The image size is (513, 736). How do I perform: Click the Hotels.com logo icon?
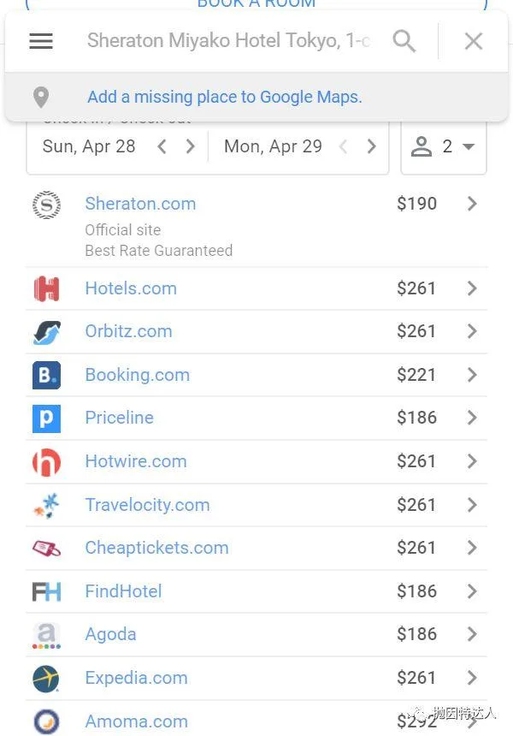[x=46, y=289]
